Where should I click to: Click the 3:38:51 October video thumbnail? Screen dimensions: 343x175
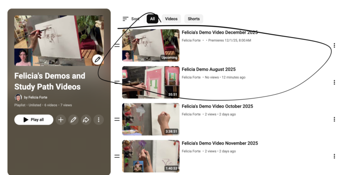[x=151, y=119]
